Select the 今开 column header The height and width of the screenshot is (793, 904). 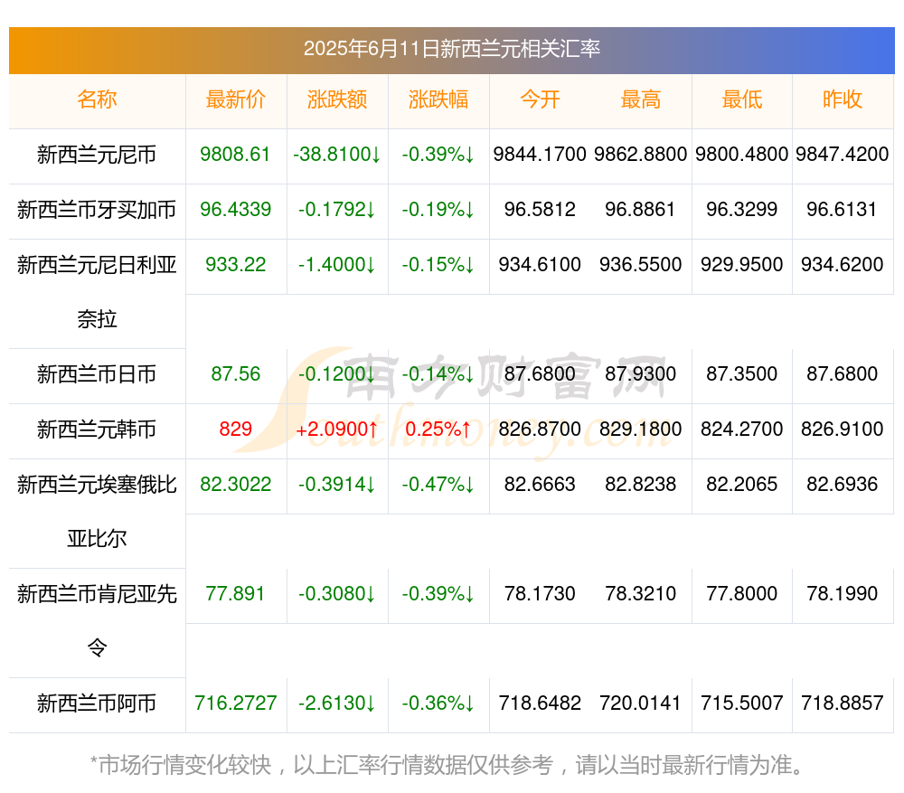(x=540, y=99)
